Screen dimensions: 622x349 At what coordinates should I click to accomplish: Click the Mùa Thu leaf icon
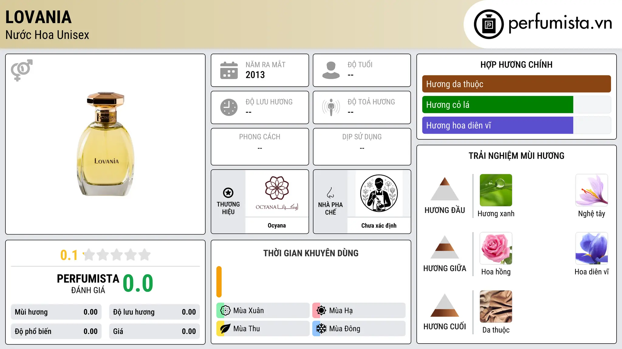pyautogui.click(x=225, y=329)
